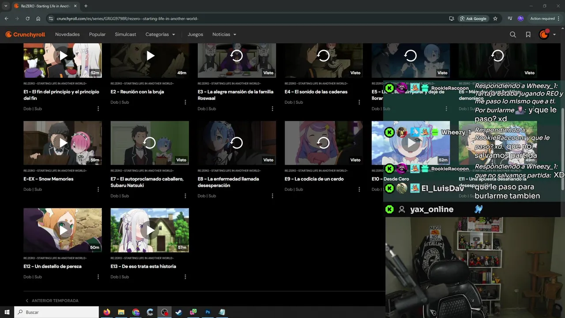Go to Novedades section
Screen dimensions: 565x318
(x=68, y=34)
